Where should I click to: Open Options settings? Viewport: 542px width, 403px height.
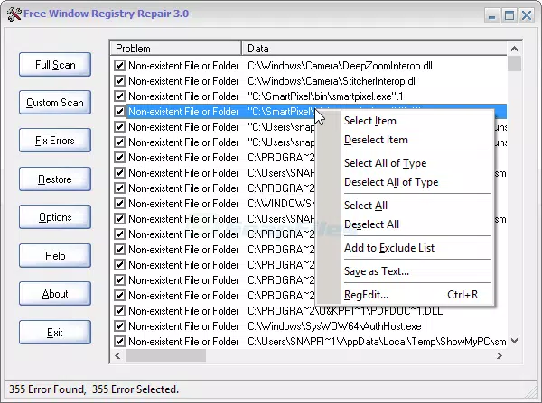55,217
